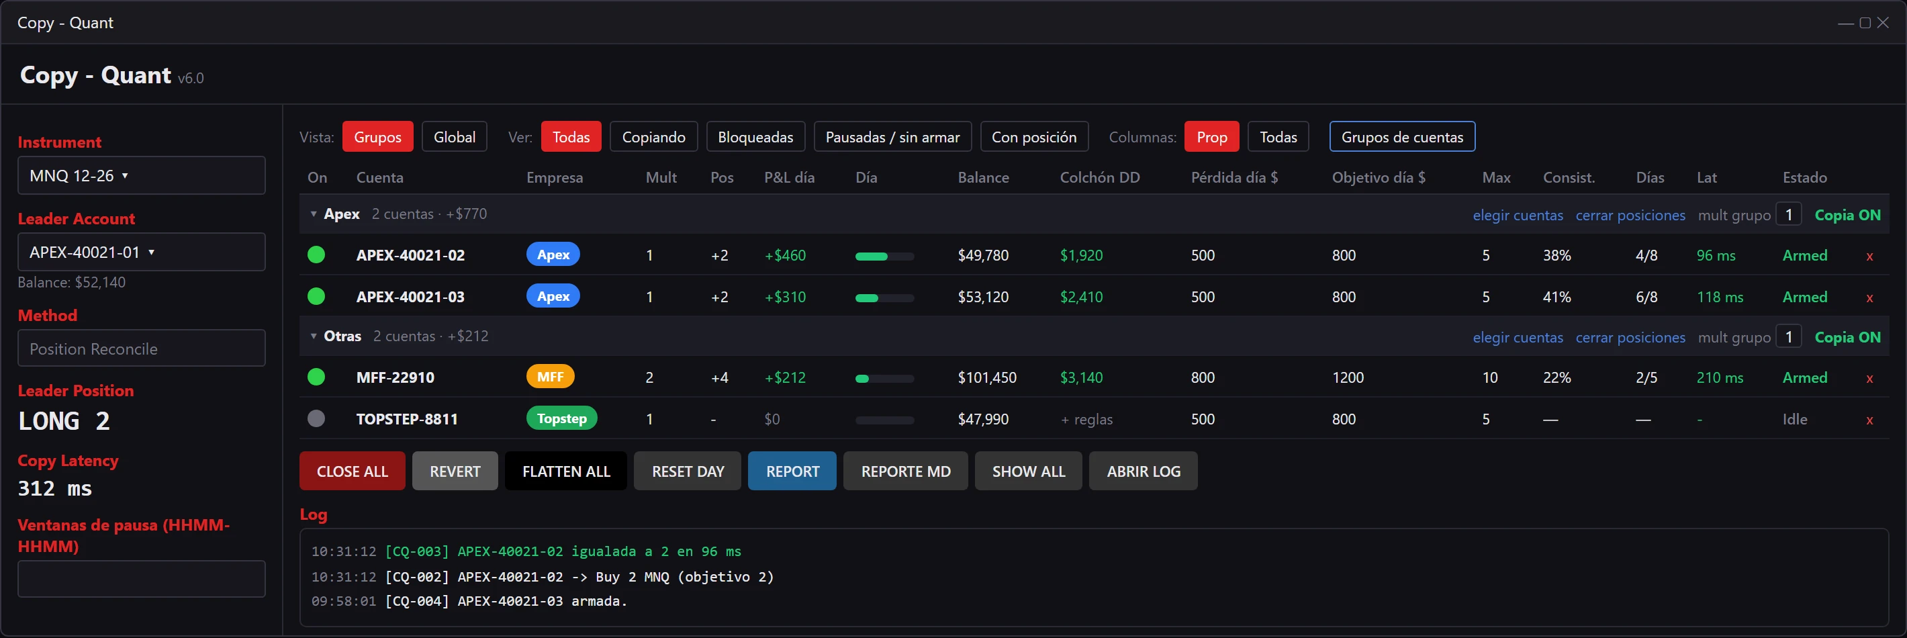Show Todas columns preset
This screenshot has width=1907, height=638.
[1278, 136]
